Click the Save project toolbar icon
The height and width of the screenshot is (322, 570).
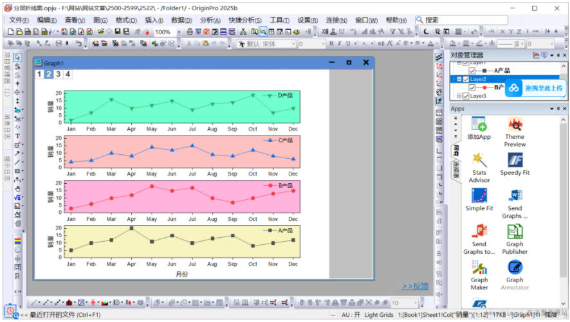coord(118,31)
